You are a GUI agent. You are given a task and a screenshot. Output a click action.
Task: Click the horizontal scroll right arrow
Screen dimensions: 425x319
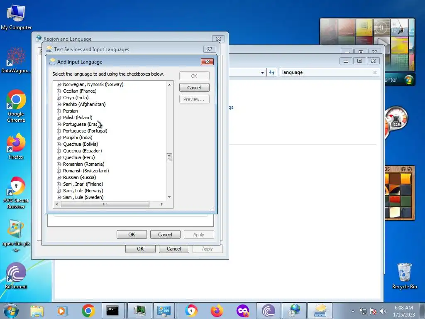click(162, 204)
